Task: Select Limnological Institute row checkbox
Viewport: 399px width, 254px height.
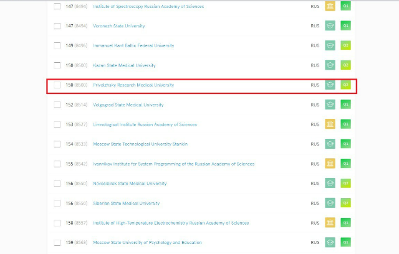Action: [57, 125]
